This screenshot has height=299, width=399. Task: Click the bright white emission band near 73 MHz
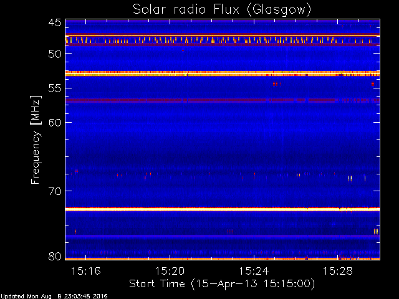(223, 209)
